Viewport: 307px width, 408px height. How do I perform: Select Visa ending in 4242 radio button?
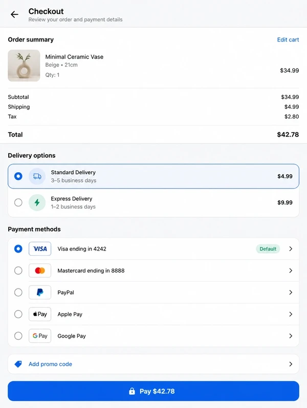pos(18,249)
